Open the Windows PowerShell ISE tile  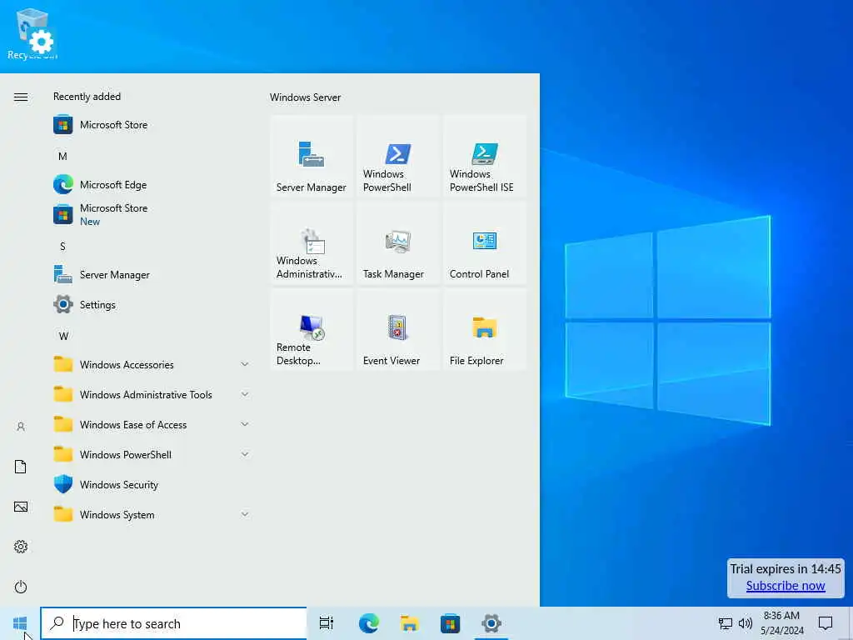pos(484,156)
